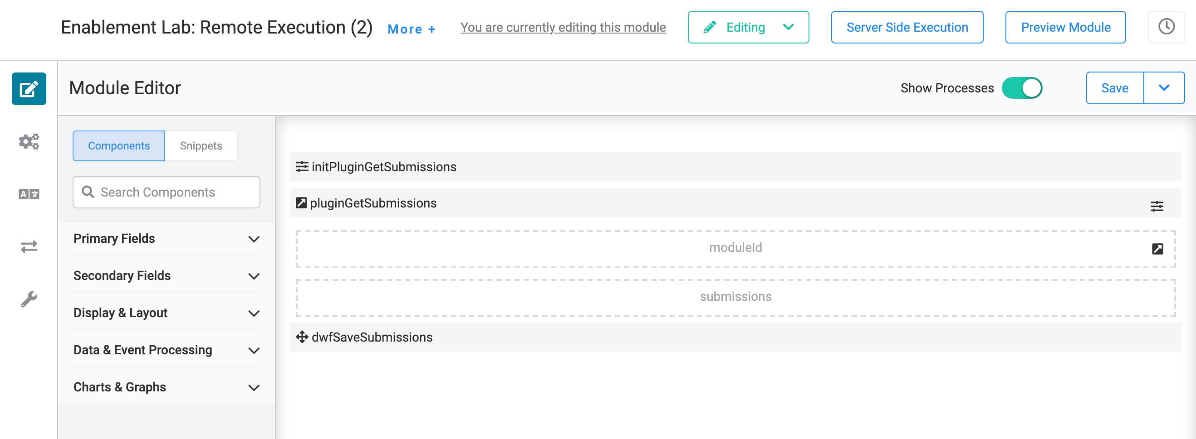Open the wrench tools icon in sidebar
This screenshot has height=439, width=1196.
[x=29, y=299]
